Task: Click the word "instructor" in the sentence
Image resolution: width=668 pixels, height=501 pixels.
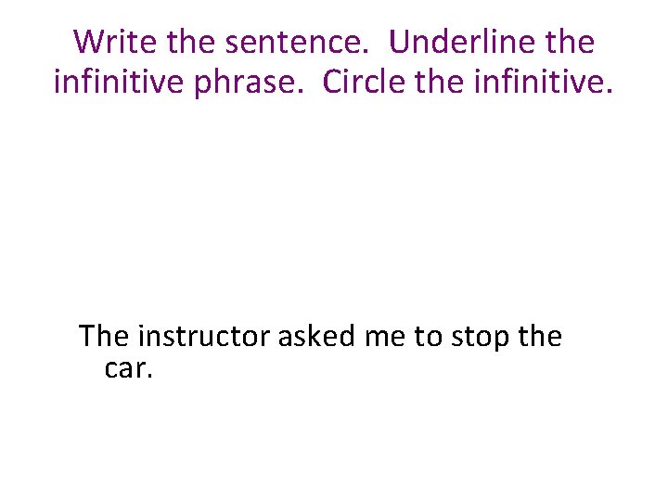Action: coord(204,336)
